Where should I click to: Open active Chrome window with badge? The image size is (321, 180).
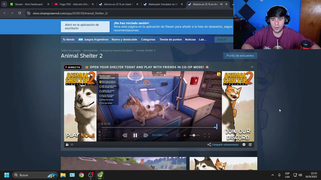[100, 175]
